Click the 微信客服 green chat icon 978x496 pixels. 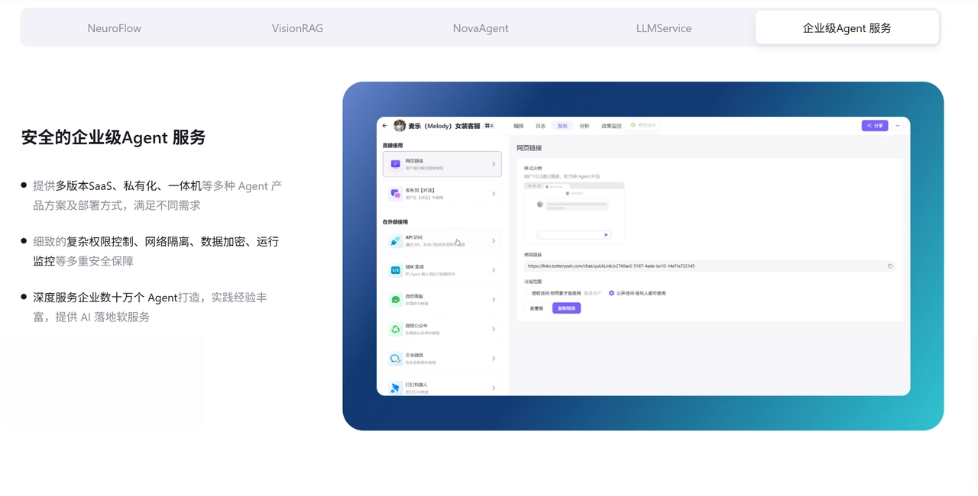coord(395,300)
